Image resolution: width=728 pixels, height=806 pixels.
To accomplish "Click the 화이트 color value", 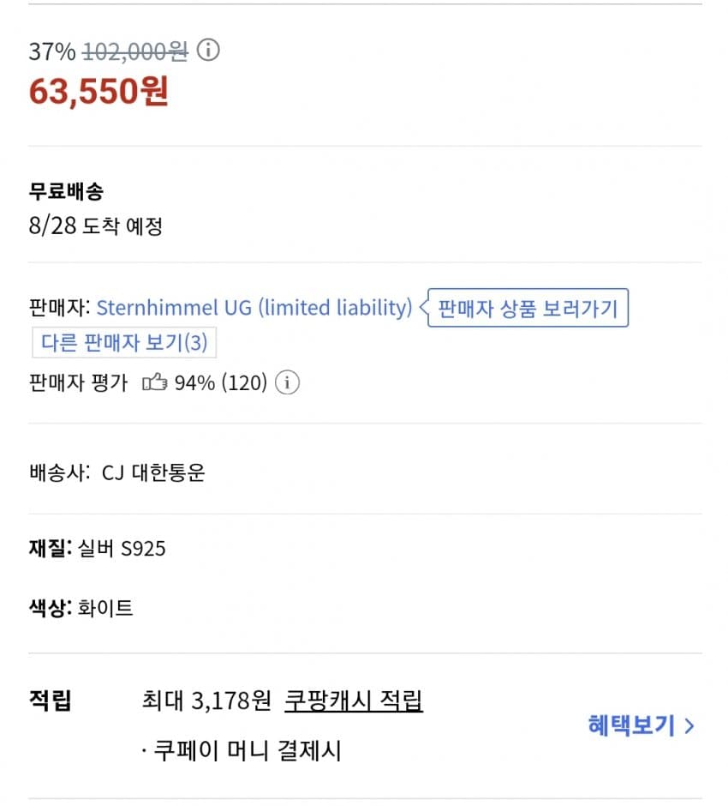I will 105,609.
